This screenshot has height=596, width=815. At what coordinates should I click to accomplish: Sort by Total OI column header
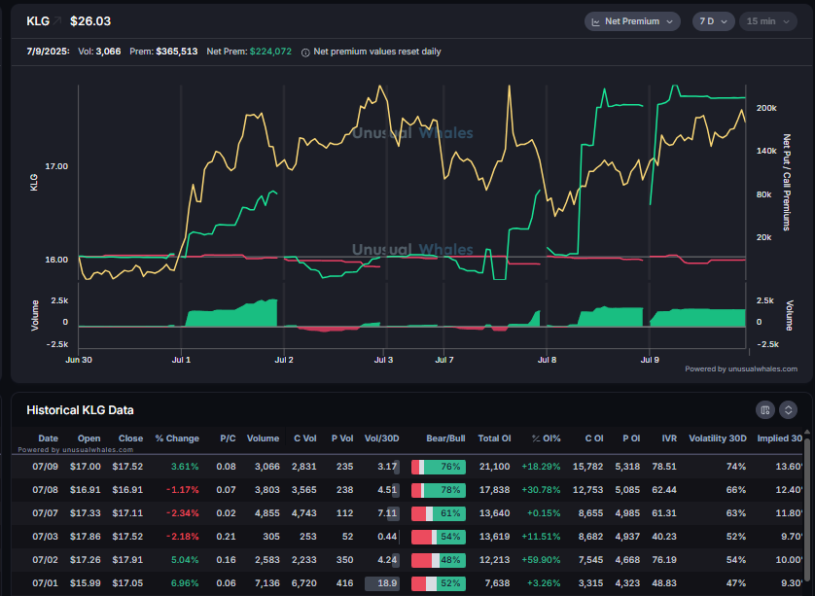pyautogui.click(x=494, y=438)
